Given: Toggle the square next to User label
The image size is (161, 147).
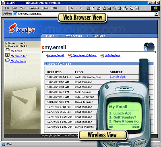Looking at the screenshot, I should coord(6,43).
